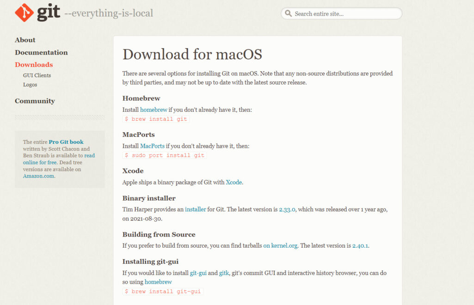Viewport: 474px width, 305px height.
Task: Click the '$ brew install git-gui' command
Action: [163, 292]
